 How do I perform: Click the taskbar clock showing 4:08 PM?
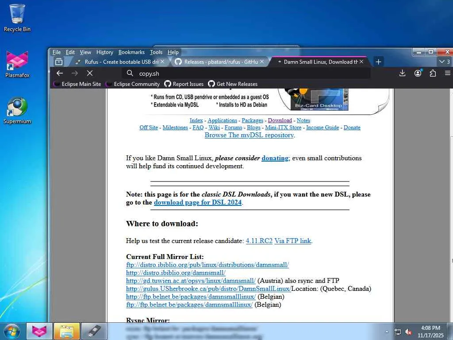pyautogui.click(x=430, y=332)
